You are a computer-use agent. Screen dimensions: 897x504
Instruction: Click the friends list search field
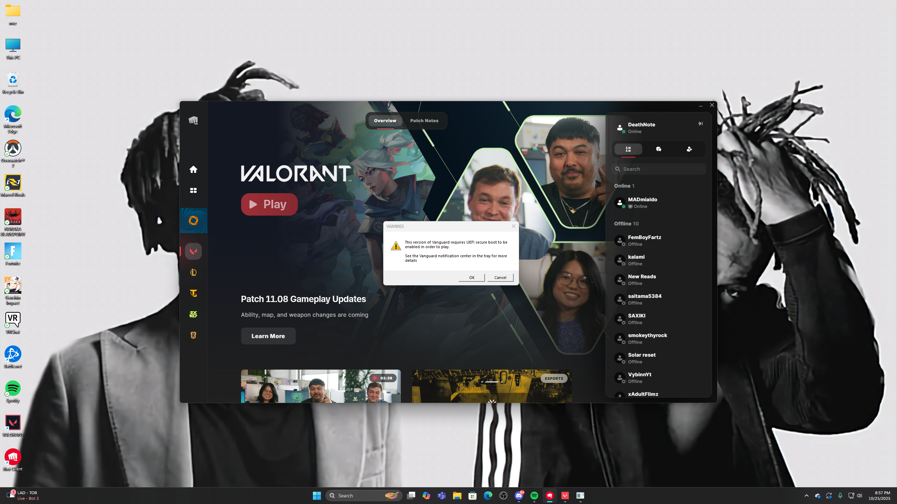[x=659, y=169]
